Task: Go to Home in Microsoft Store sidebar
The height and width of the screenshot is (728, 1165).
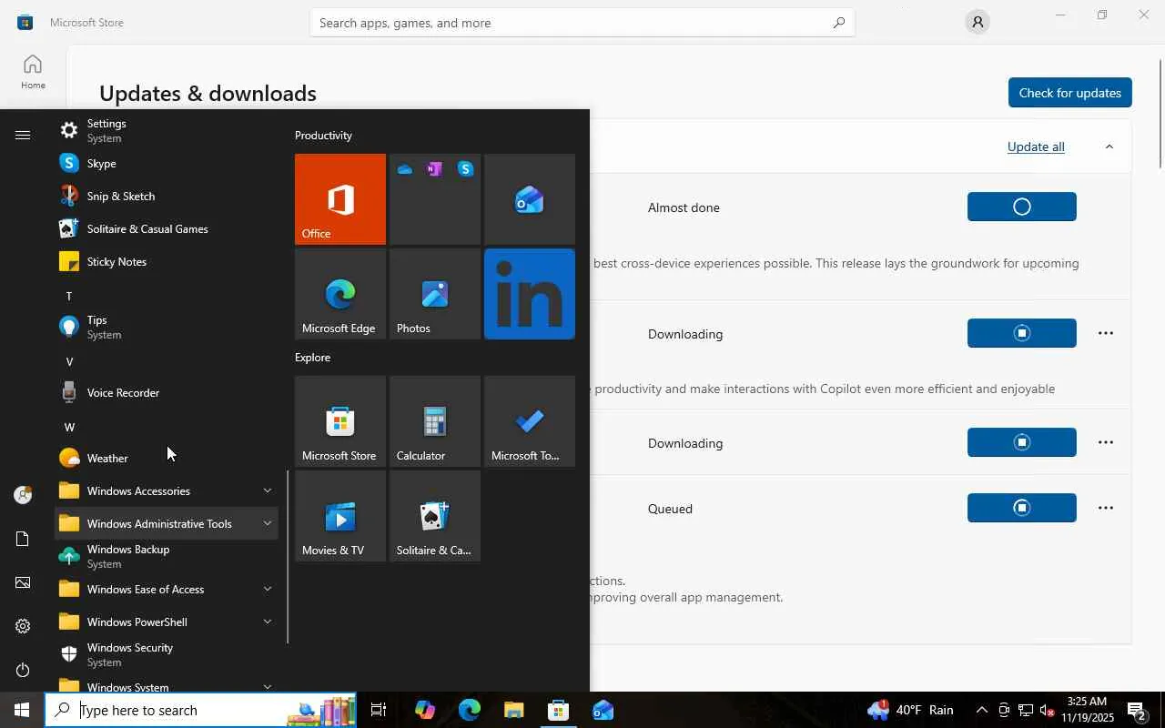Action: click(x=33, y=72)
